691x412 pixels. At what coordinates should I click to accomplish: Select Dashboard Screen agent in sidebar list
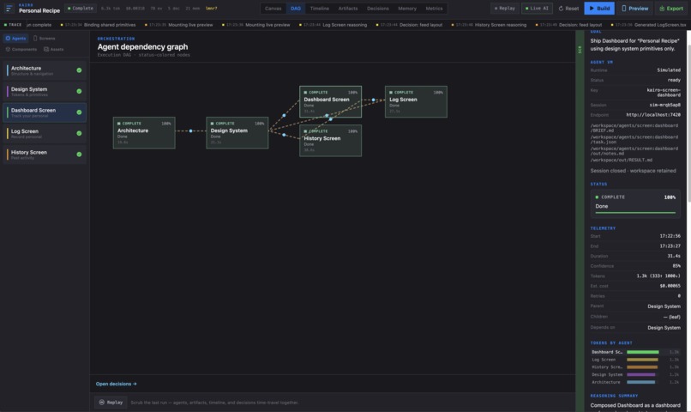[45, 112]
